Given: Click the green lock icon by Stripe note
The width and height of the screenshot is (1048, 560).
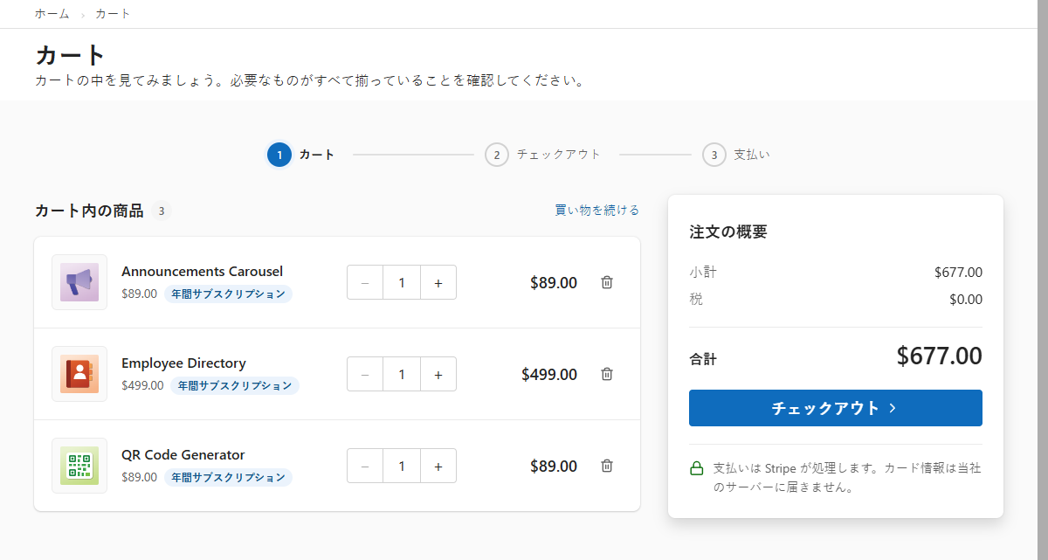Looking at the screenshot, I should (x=697, y=468).
